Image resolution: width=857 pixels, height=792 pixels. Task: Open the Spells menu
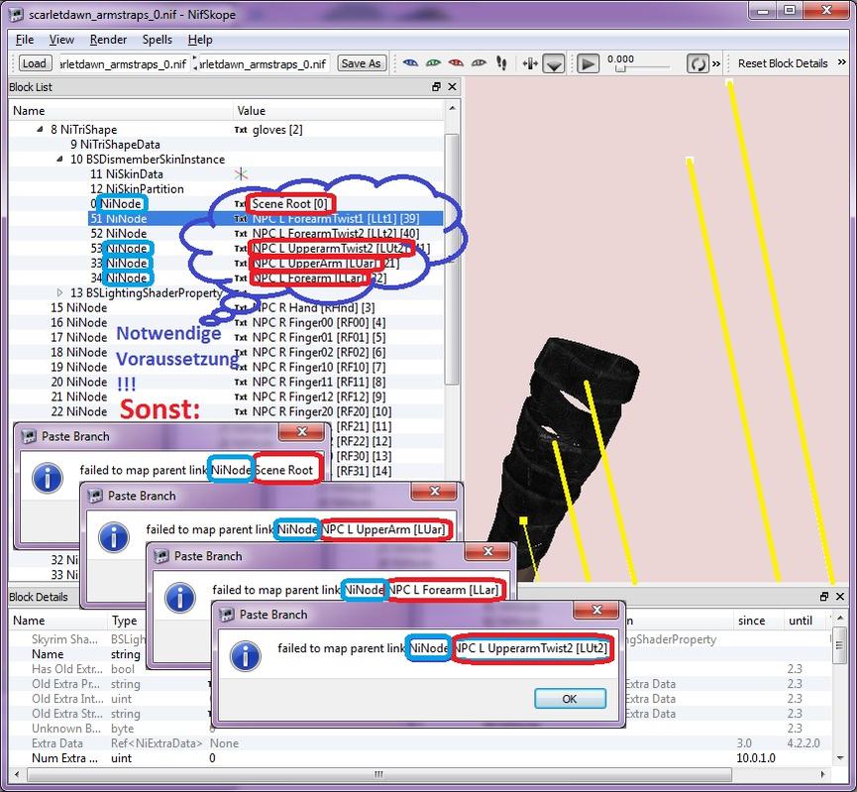[x=157, y=40]
